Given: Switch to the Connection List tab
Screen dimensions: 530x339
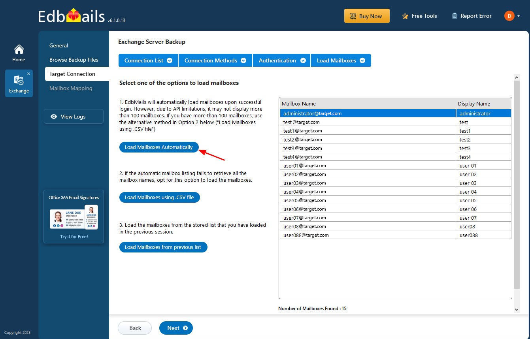Looking at the screenshot, I should (x=148, y=60).
